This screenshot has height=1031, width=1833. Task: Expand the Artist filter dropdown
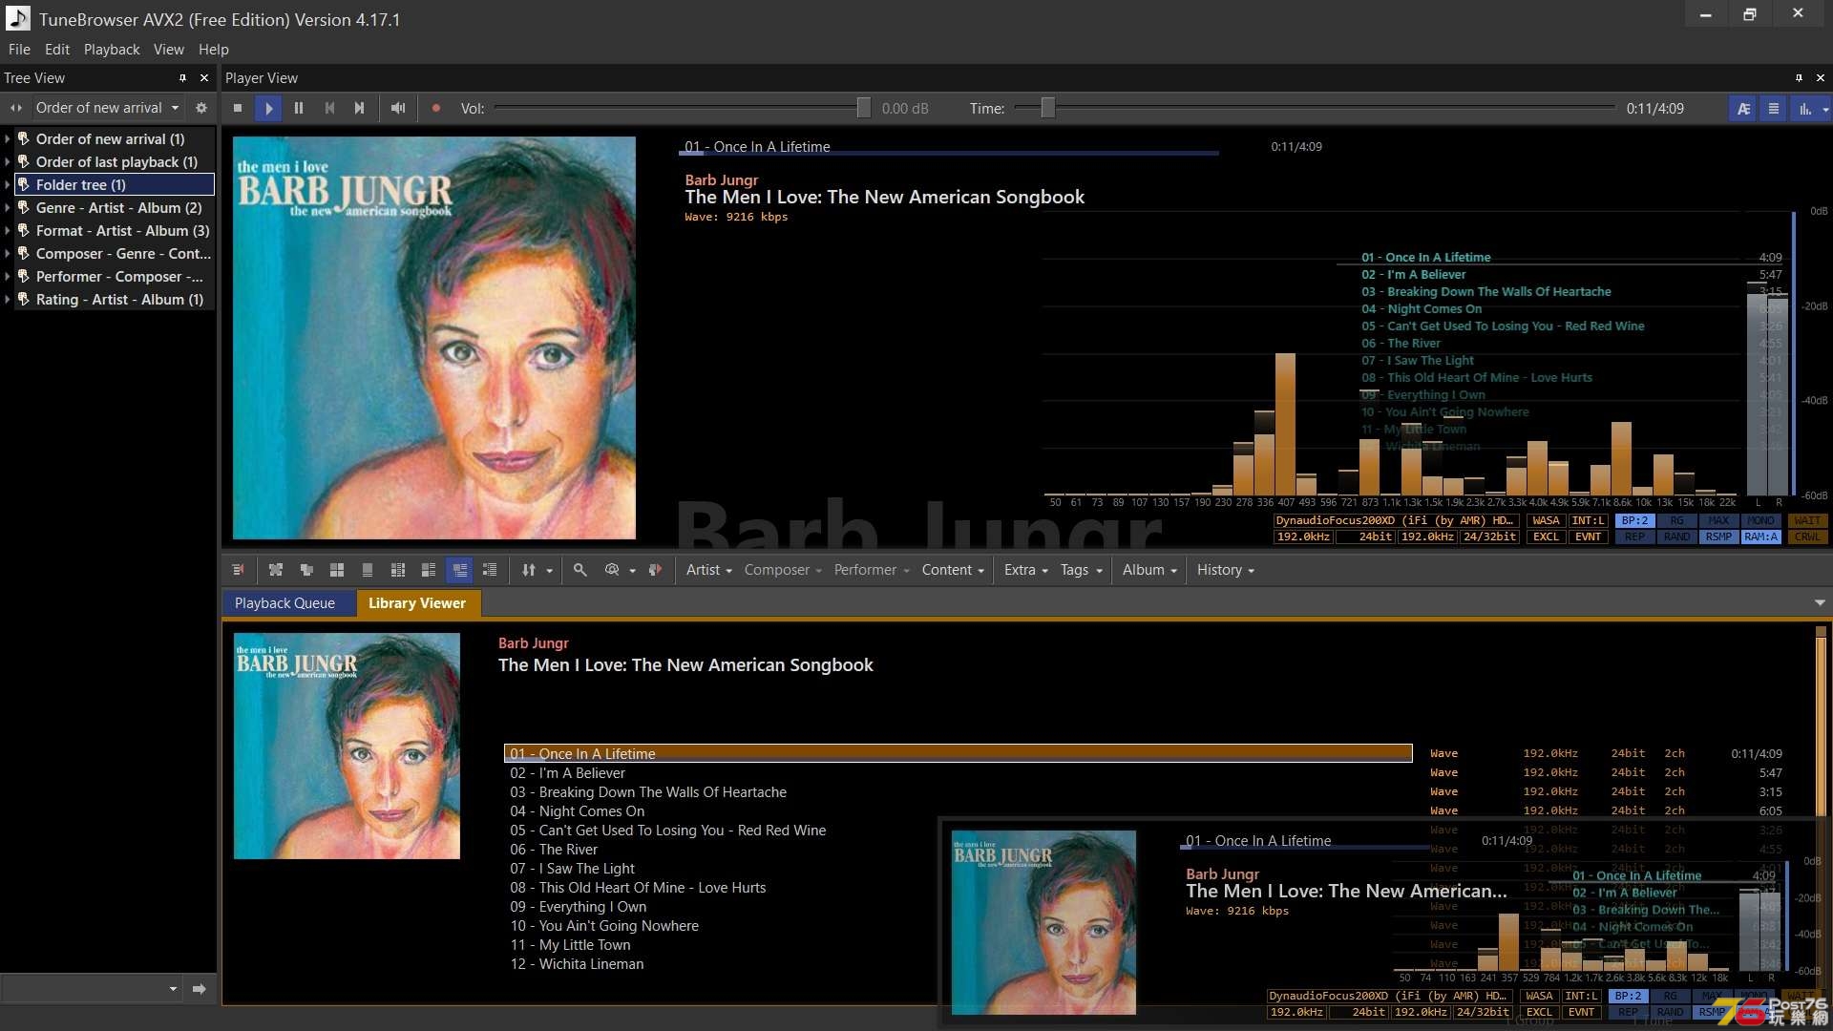(x=707, y=569)
